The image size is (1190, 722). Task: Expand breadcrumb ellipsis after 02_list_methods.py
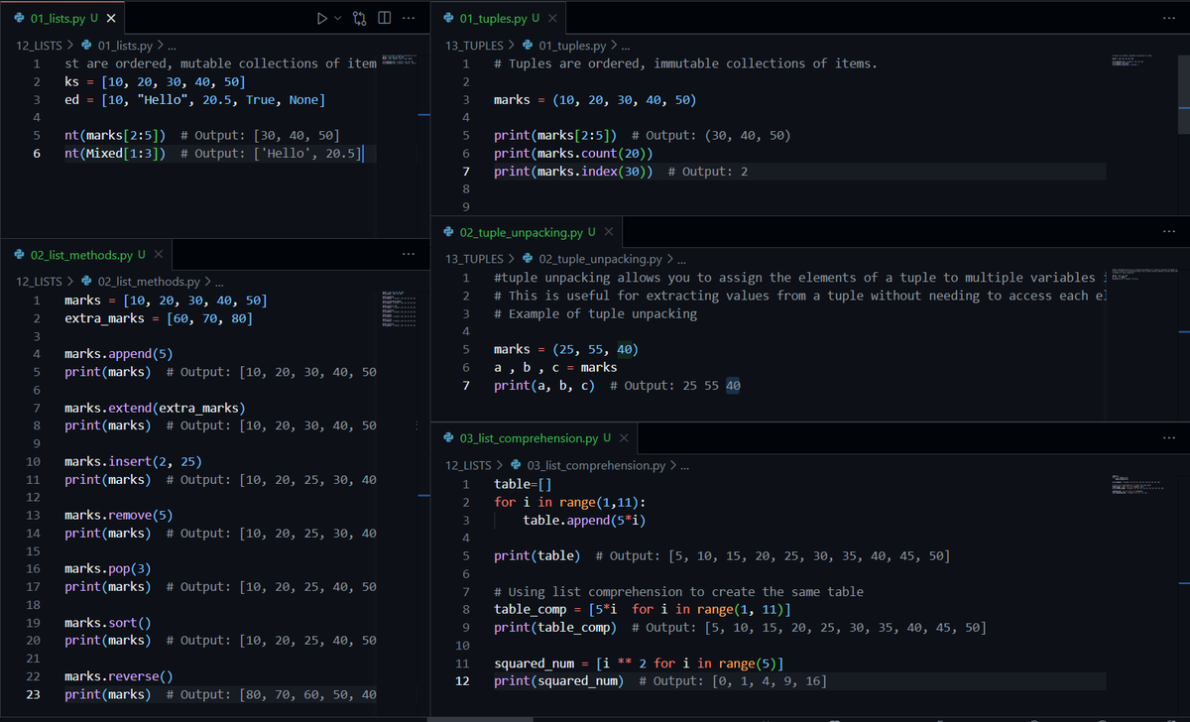click(x=219, y=282)
